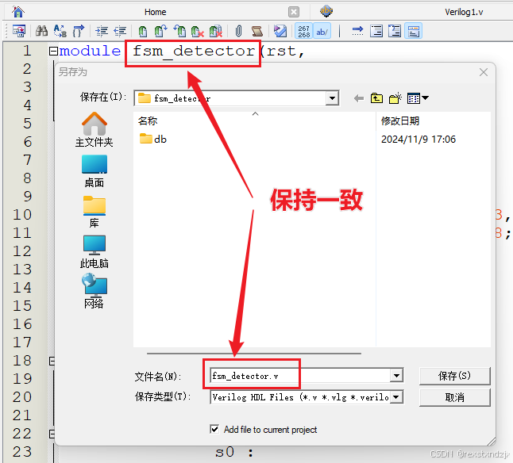Click the increase indent toolbar icon
The image size is (513, 463).
tap(102, 32)
